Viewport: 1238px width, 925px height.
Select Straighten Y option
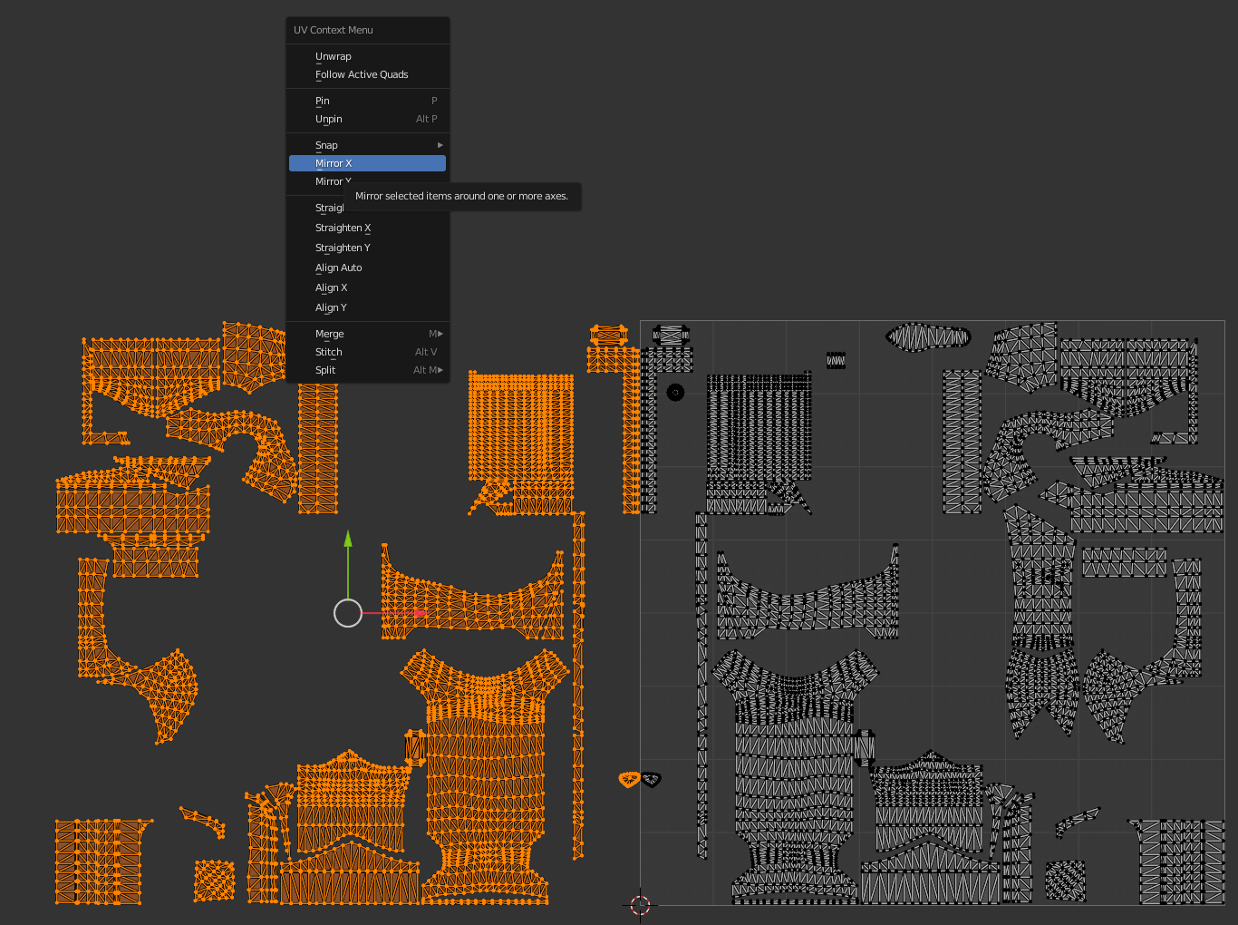367,248
